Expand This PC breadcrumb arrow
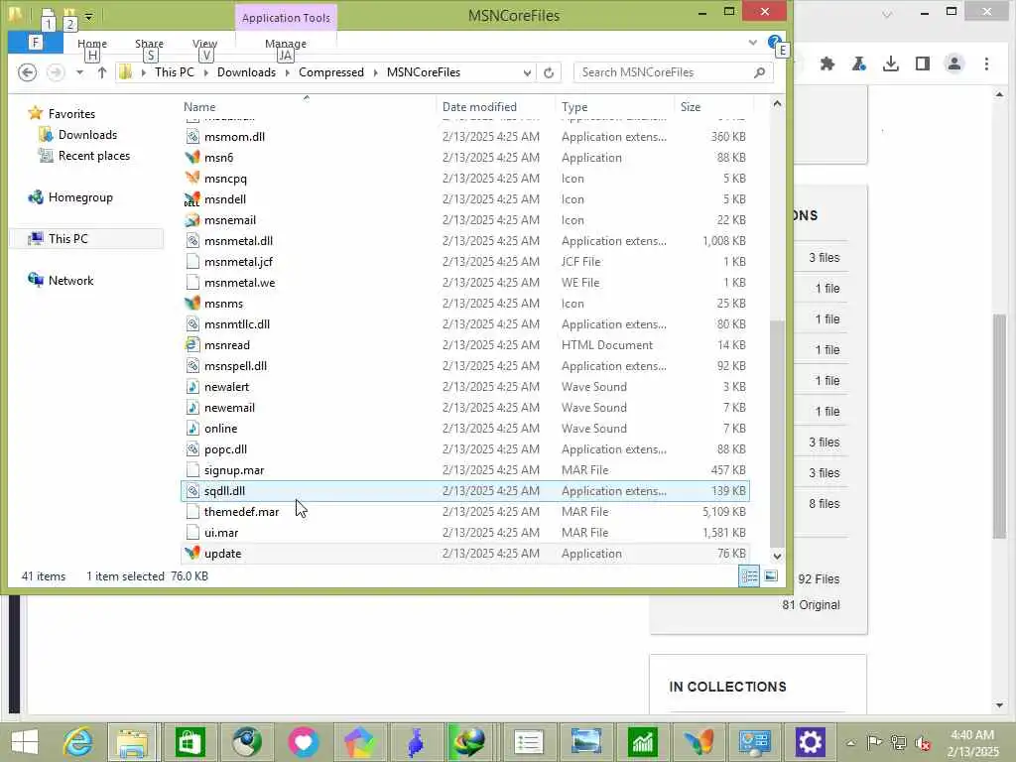 (x=206, y=72)
